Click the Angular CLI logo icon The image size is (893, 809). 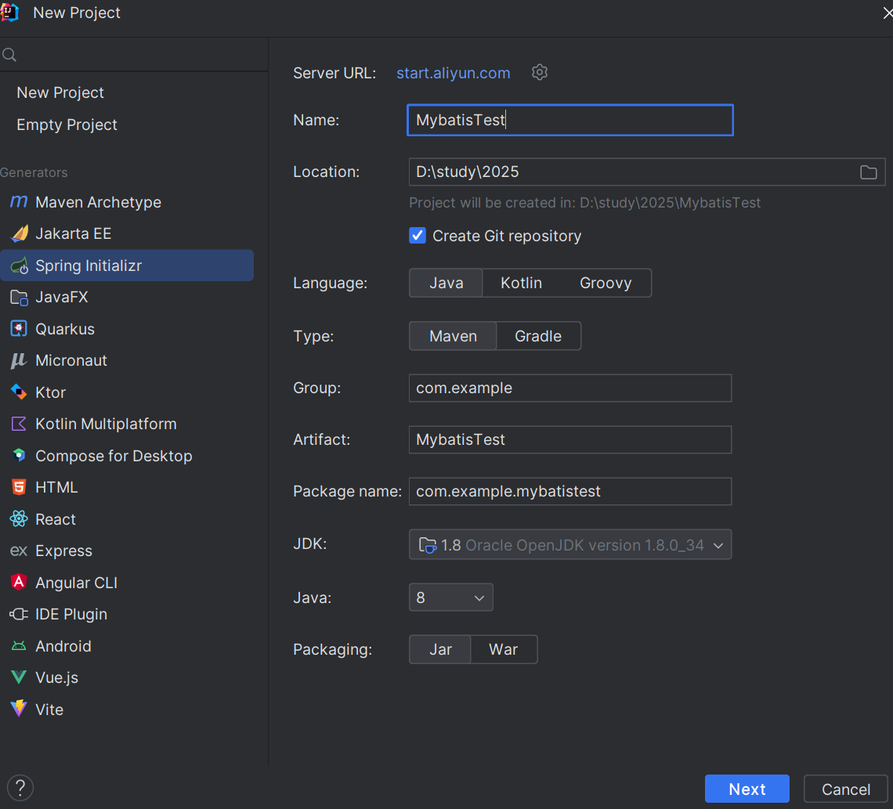pos(19,582)
